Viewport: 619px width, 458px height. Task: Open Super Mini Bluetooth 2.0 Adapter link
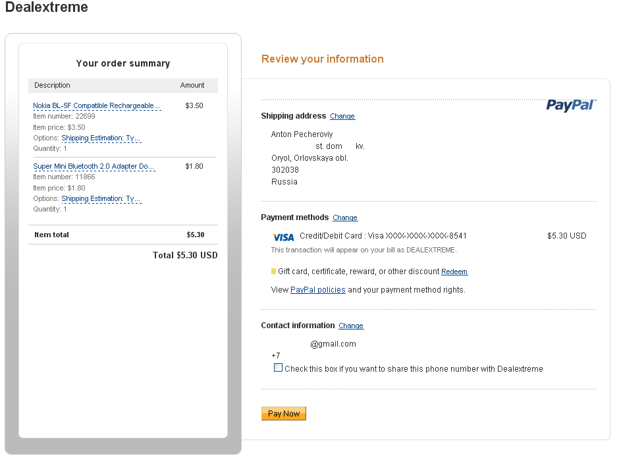[x=94, y=166]
